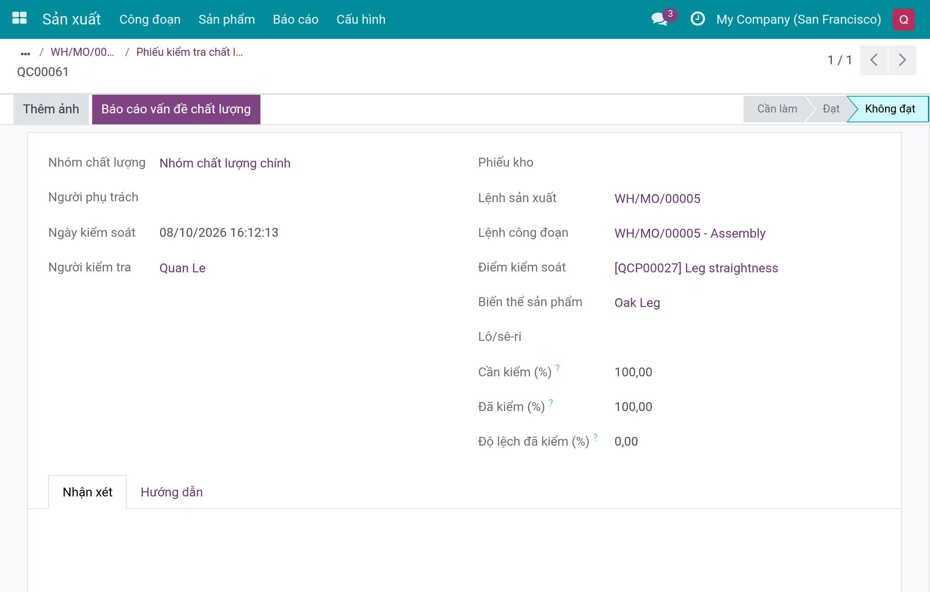Screen dimensions: 930x592
Task: Open the messages conversations icon
Action: click(660, 19)
